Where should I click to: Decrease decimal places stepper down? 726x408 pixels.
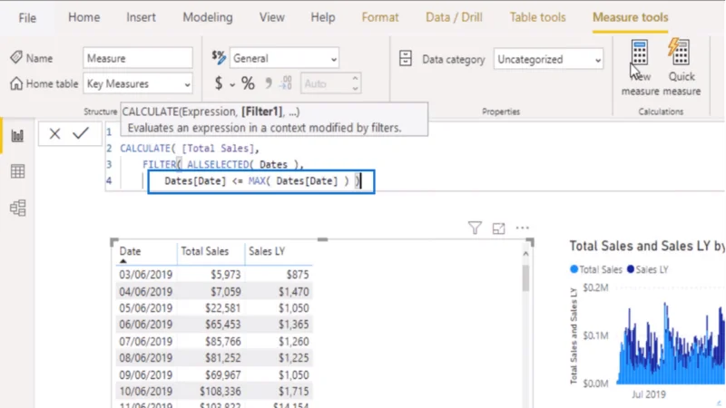click(x=355, y=88)
